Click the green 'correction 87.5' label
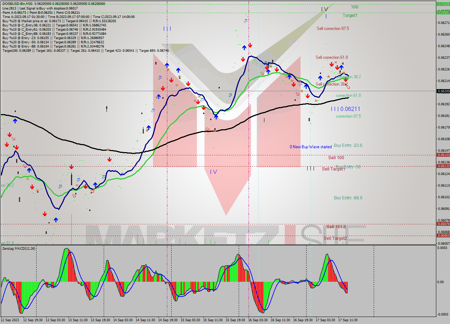The height and width of the screenshot is (324, 450). [x=348, y=116]
